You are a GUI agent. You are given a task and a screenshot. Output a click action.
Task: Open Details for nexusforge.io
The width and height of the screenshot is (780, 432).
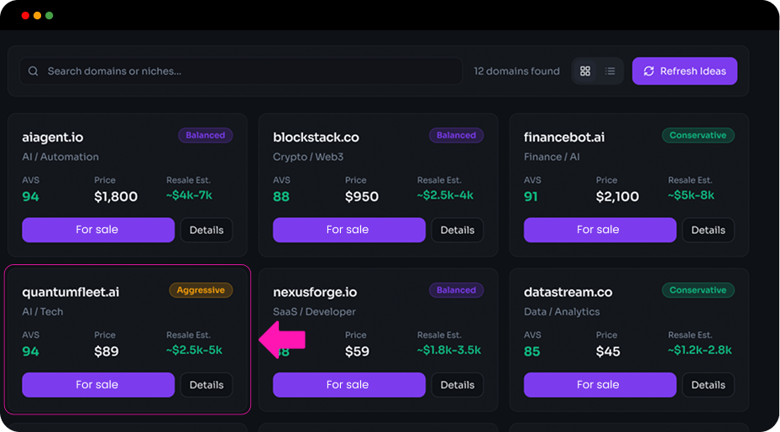[458, 385]
